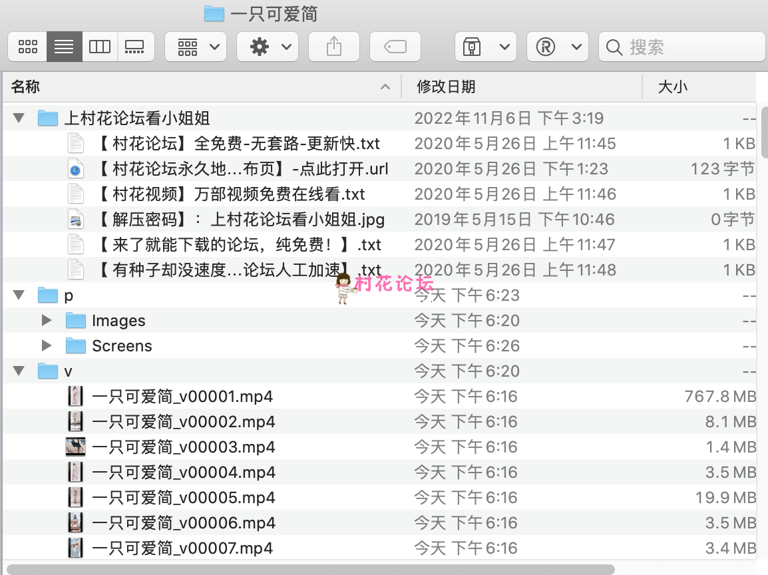Click the Share button in toolbar

[x=334, y=47]
